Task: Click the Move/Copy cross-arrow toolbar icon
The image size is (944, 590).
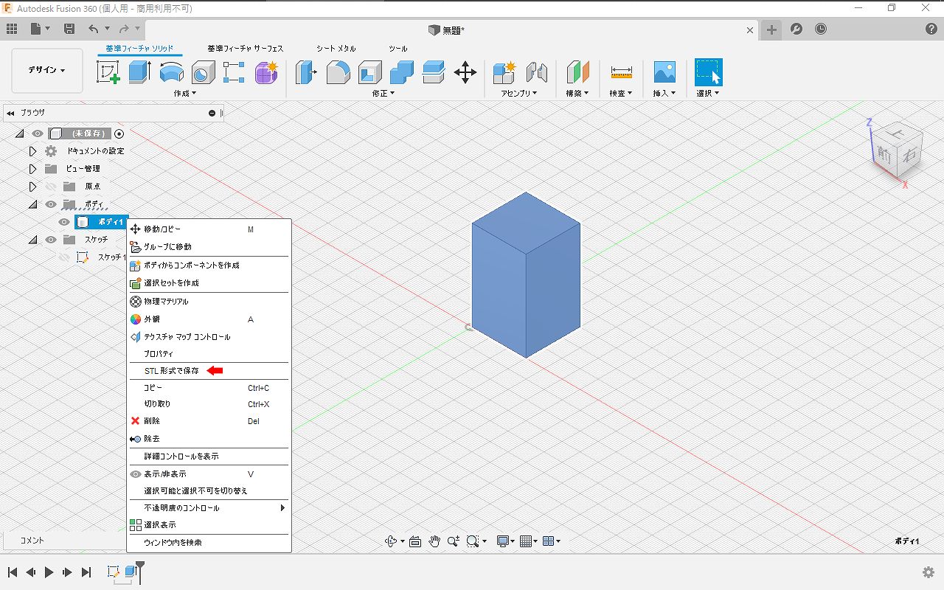Action: tap(465, 72)
